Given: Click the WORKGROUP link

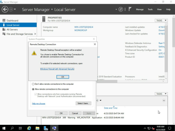Looking at the screenshot, I should [81, 30].
